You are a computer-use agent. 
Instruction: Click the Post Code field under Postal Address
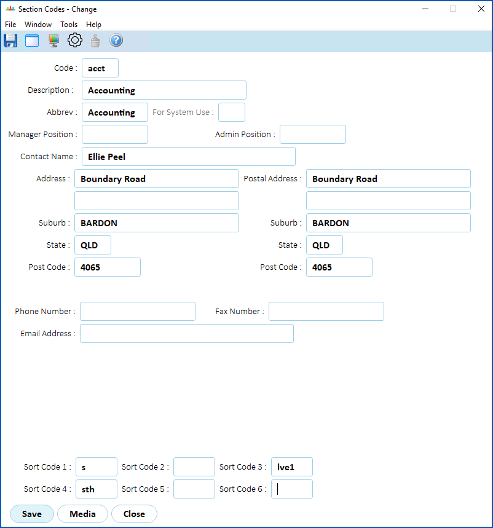point(339,267)
